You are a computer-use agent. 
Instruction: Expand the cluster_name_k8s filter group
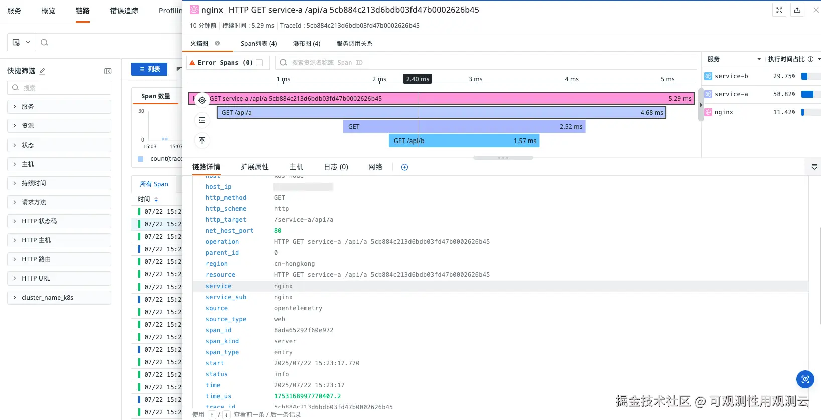[x=59, y=298]
